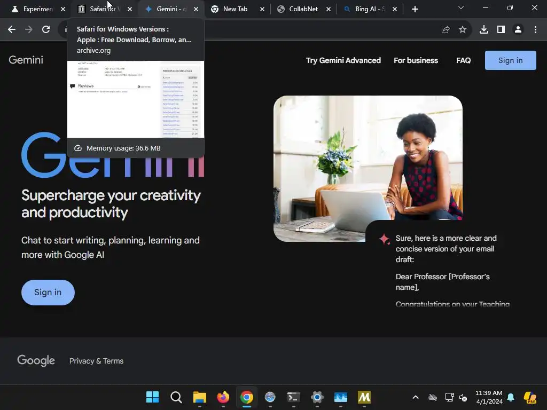Show hidden system tray icons
Image resolution: width=547 pixels, height=410 pixels.
click(x=416, y=397)
